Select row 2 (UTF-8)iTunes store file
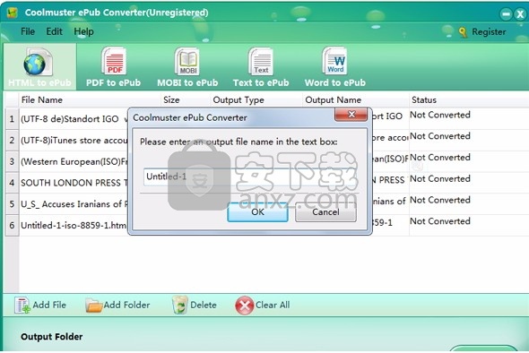This screenshot has width=529, height=353. coord(74,141)
